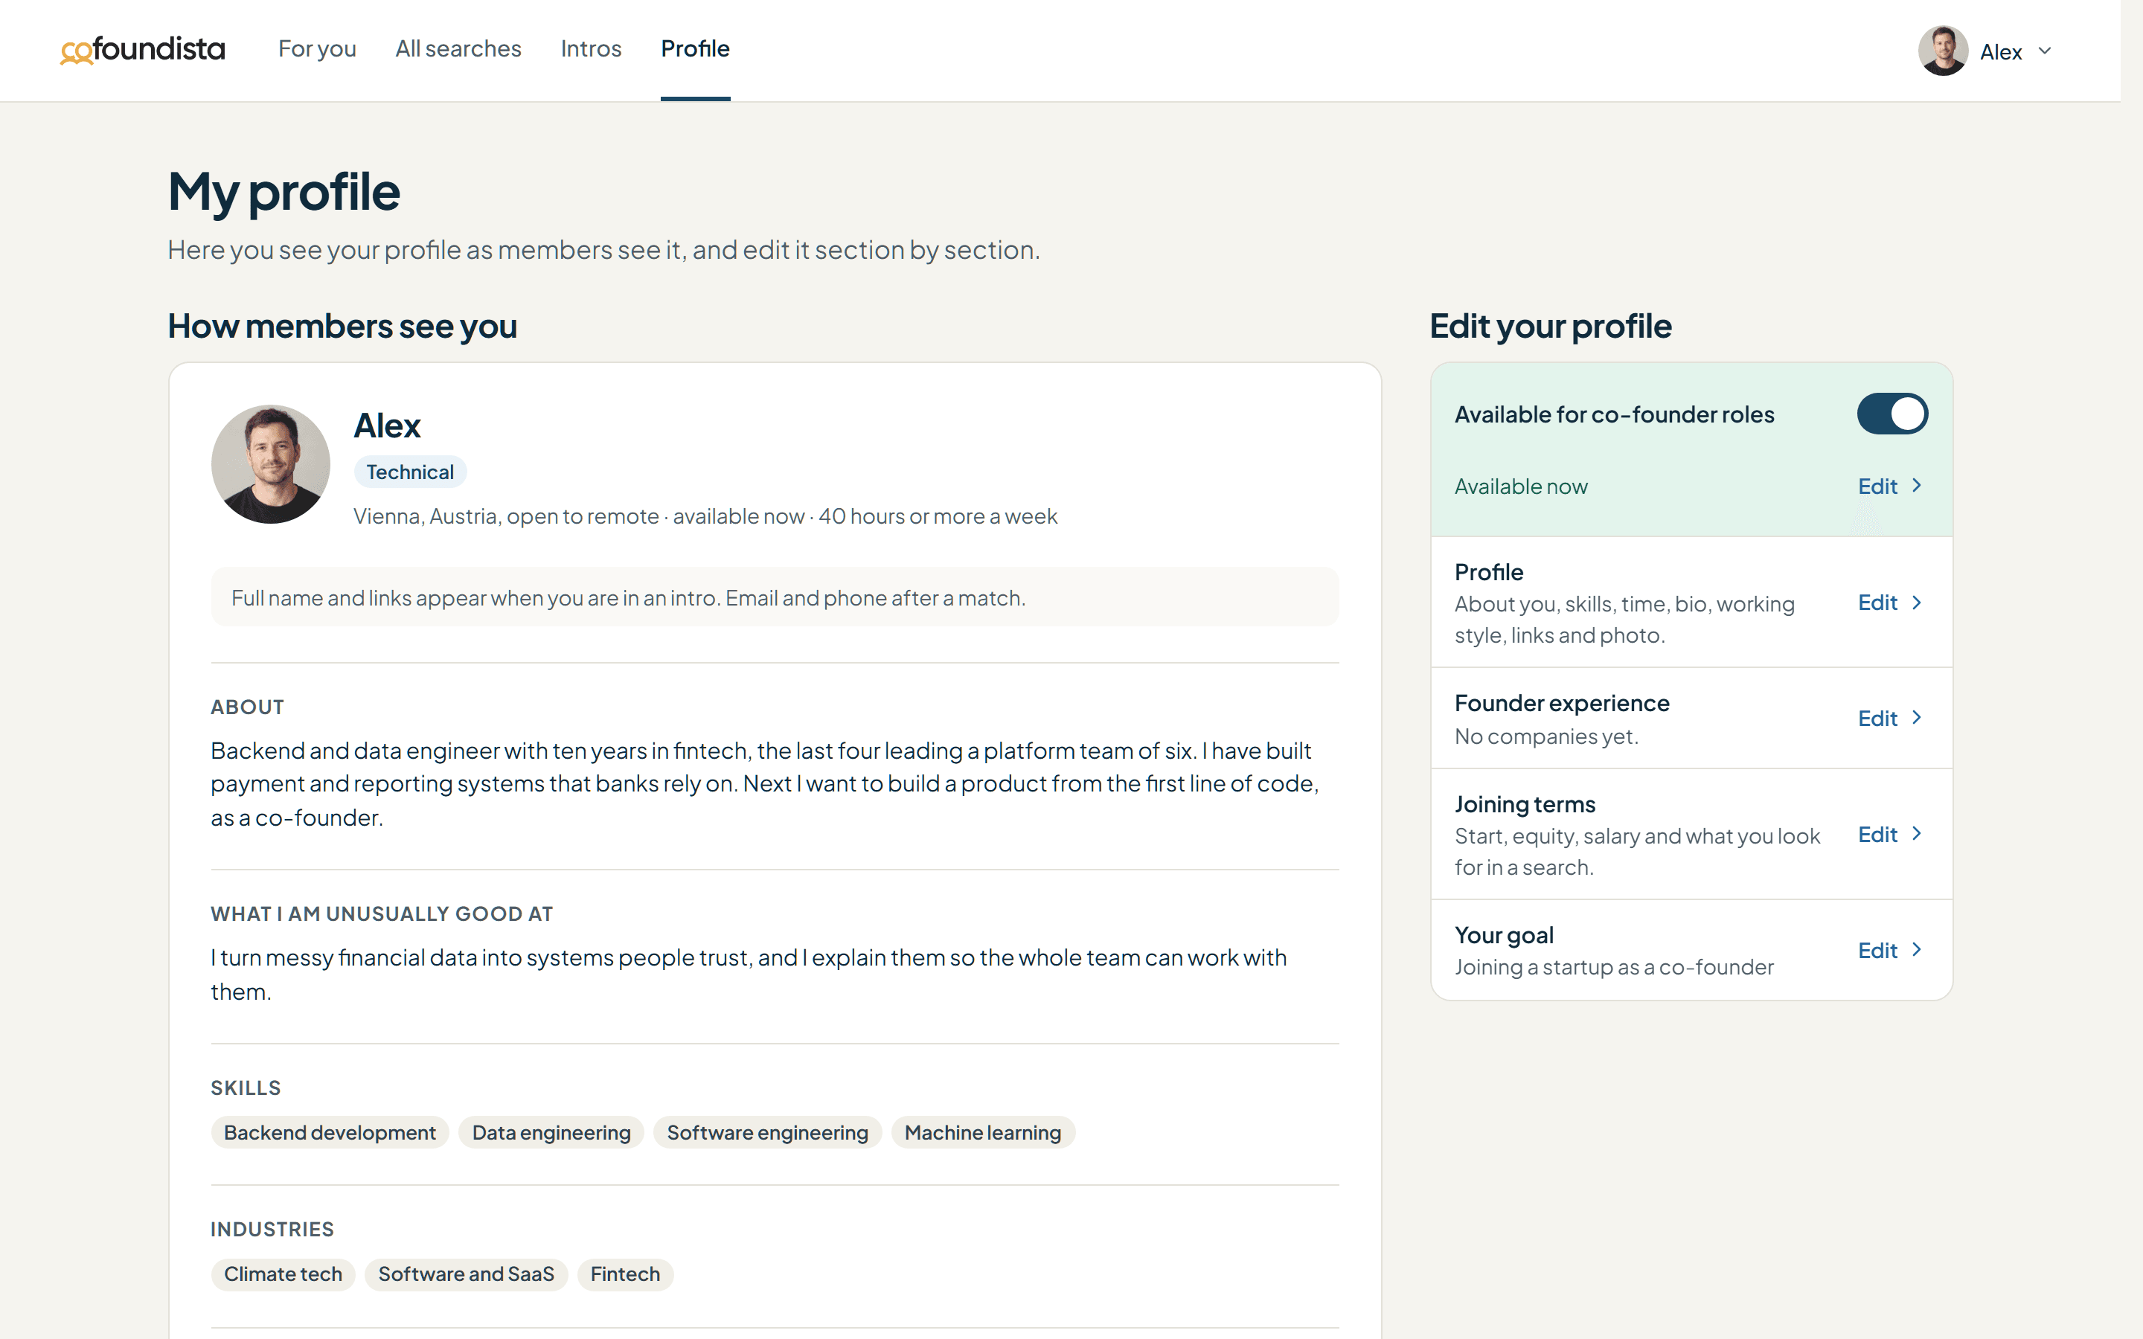Screen dimensions: 2143x1339
Task: Click the cofoundista logo
Action: [x=143, y=50]
